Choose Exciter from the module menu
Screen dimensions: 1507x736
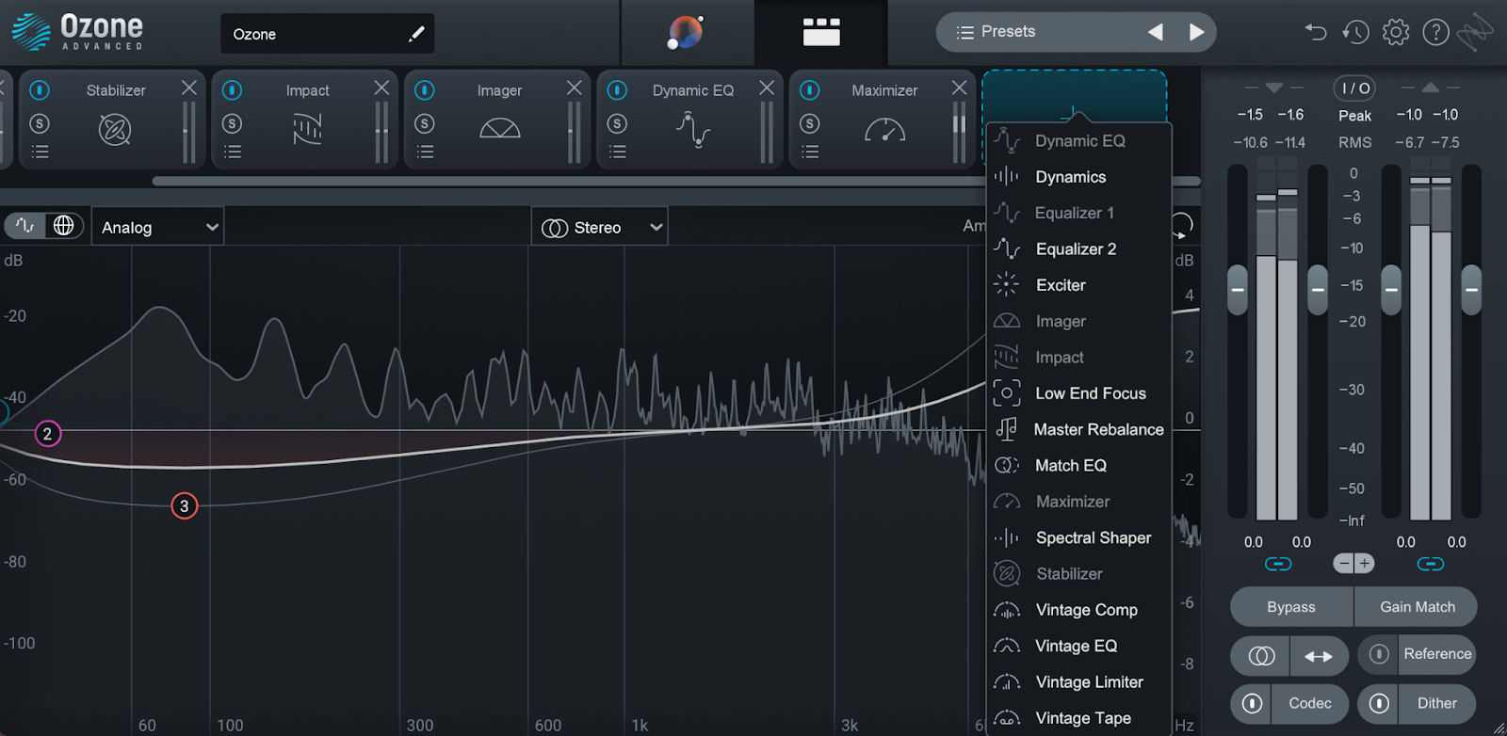[1079, 285]
